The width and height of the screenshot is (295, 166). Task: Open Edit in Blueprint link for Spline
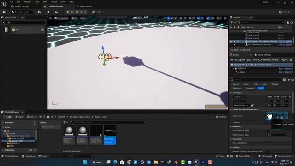tap(286, 72)
